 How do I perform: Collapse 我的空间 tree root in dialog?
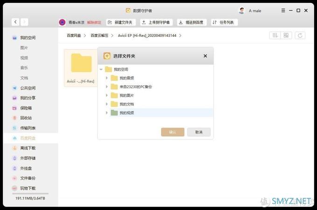(101, 69)
